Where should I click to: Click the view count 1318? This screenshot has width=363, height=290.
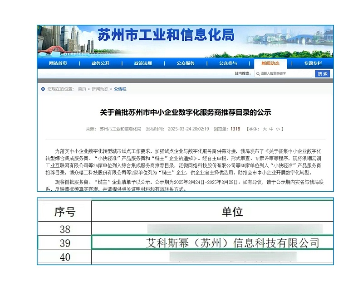coord(235,129)
